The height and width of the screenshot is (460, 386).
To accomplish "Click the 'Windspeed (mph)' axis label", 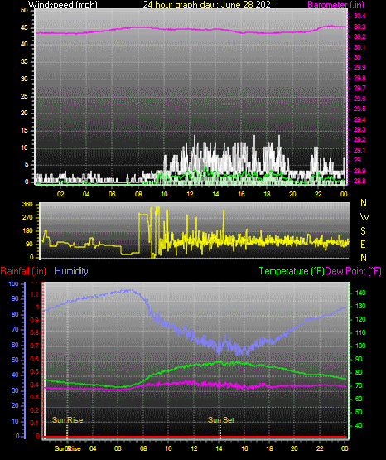I will (x=63, y=5).
